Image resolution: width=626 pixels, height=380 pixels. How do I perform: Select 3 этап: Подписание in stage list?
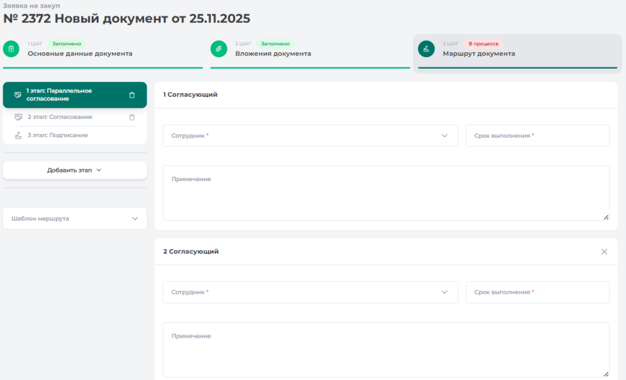pos(58,136)
